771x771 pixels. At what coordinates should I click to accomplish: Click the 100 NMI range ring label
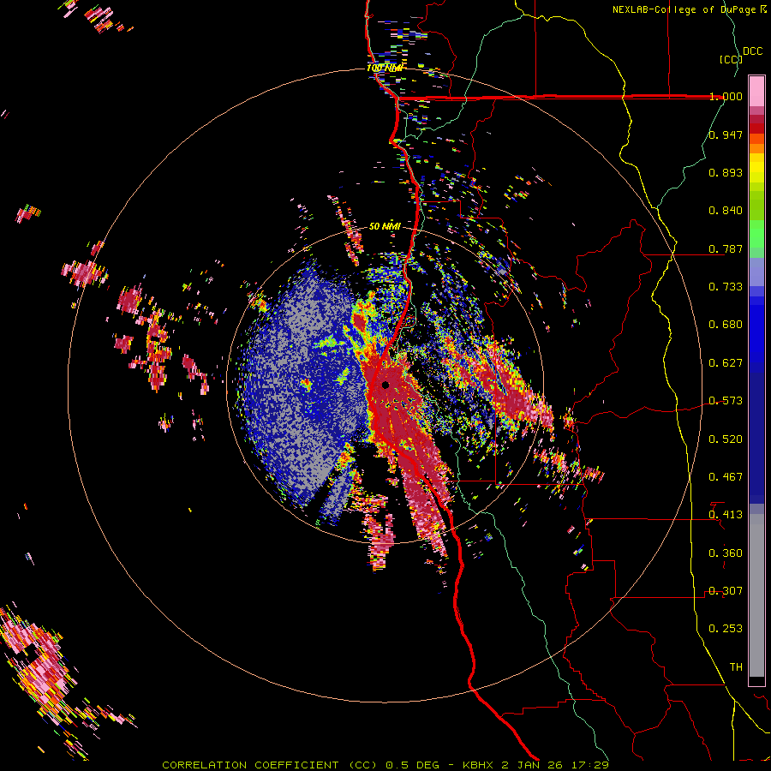coord(385,68)
